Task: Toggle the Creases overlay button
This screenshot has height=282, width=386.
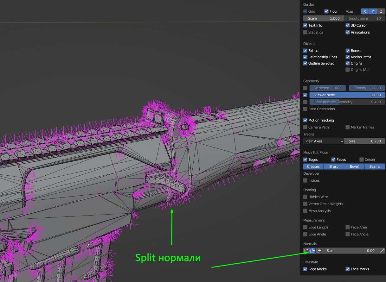Action: (313, 166)
